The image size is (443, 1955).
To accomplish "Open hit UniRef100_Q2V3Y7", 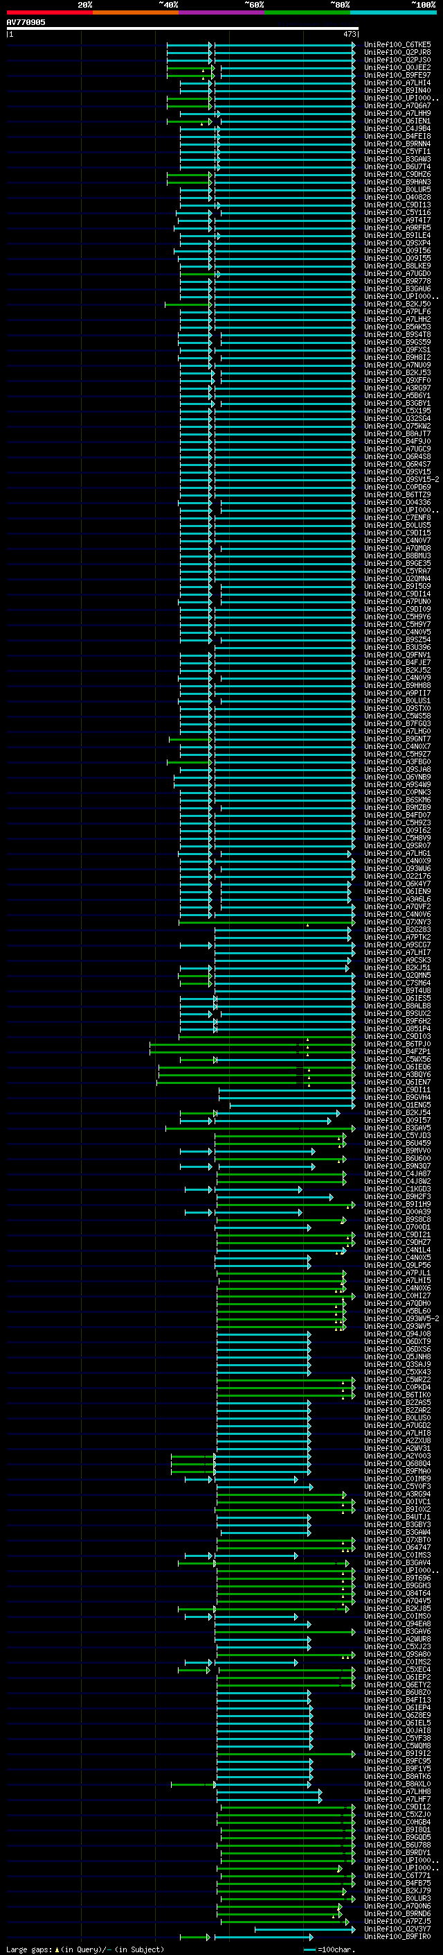I will tap(397, 1929).
